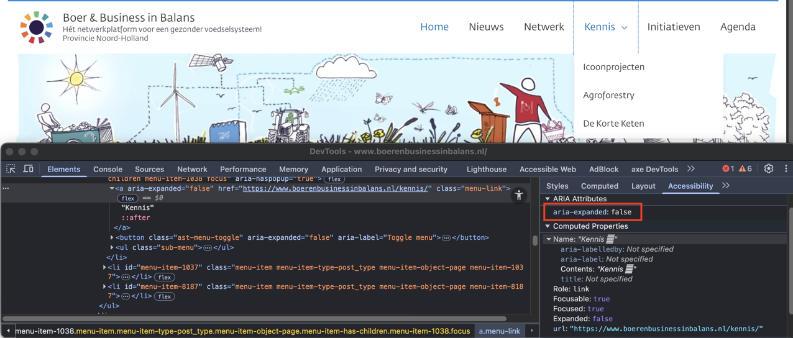Collapse the ARIA Attributes section

coord(548,199)
